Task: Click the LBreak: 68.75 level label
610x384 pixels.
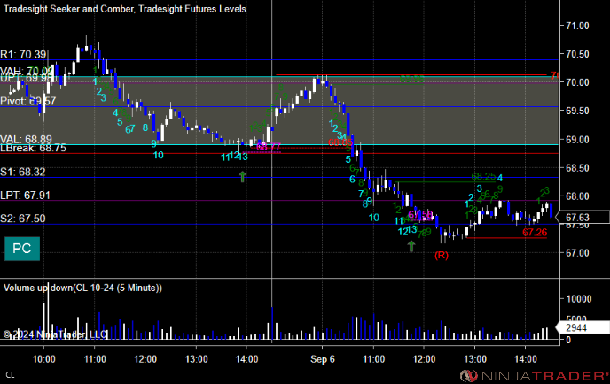Action: click(x=33, y=148)
